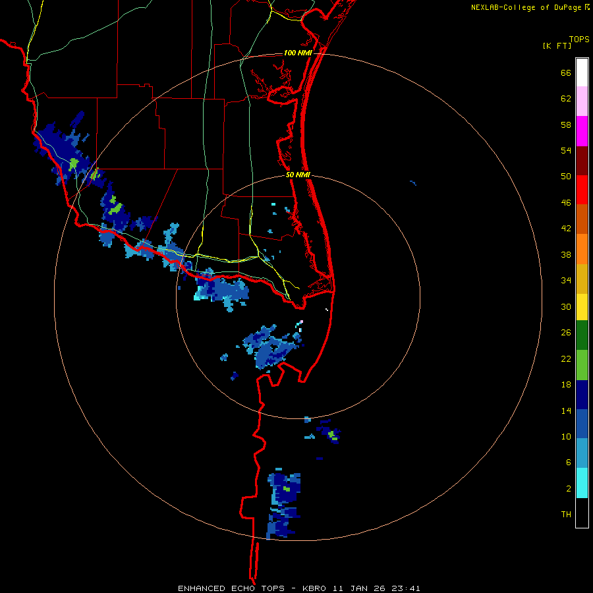Select the gold legend color block
The height and width of the screenshot is (593, 593).
point(582,279)
